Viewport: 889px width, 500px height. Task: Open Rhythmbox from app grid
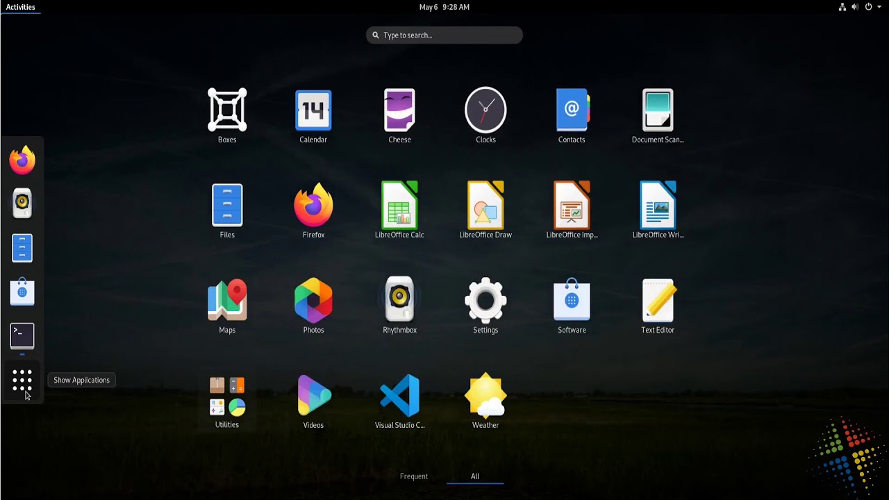399,301
